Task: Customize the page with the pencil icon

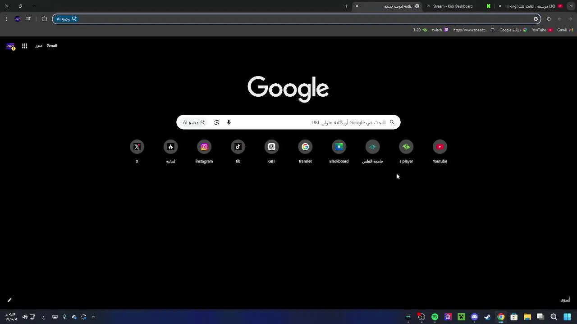Action: pyautogui.click(x=9, y=300)
